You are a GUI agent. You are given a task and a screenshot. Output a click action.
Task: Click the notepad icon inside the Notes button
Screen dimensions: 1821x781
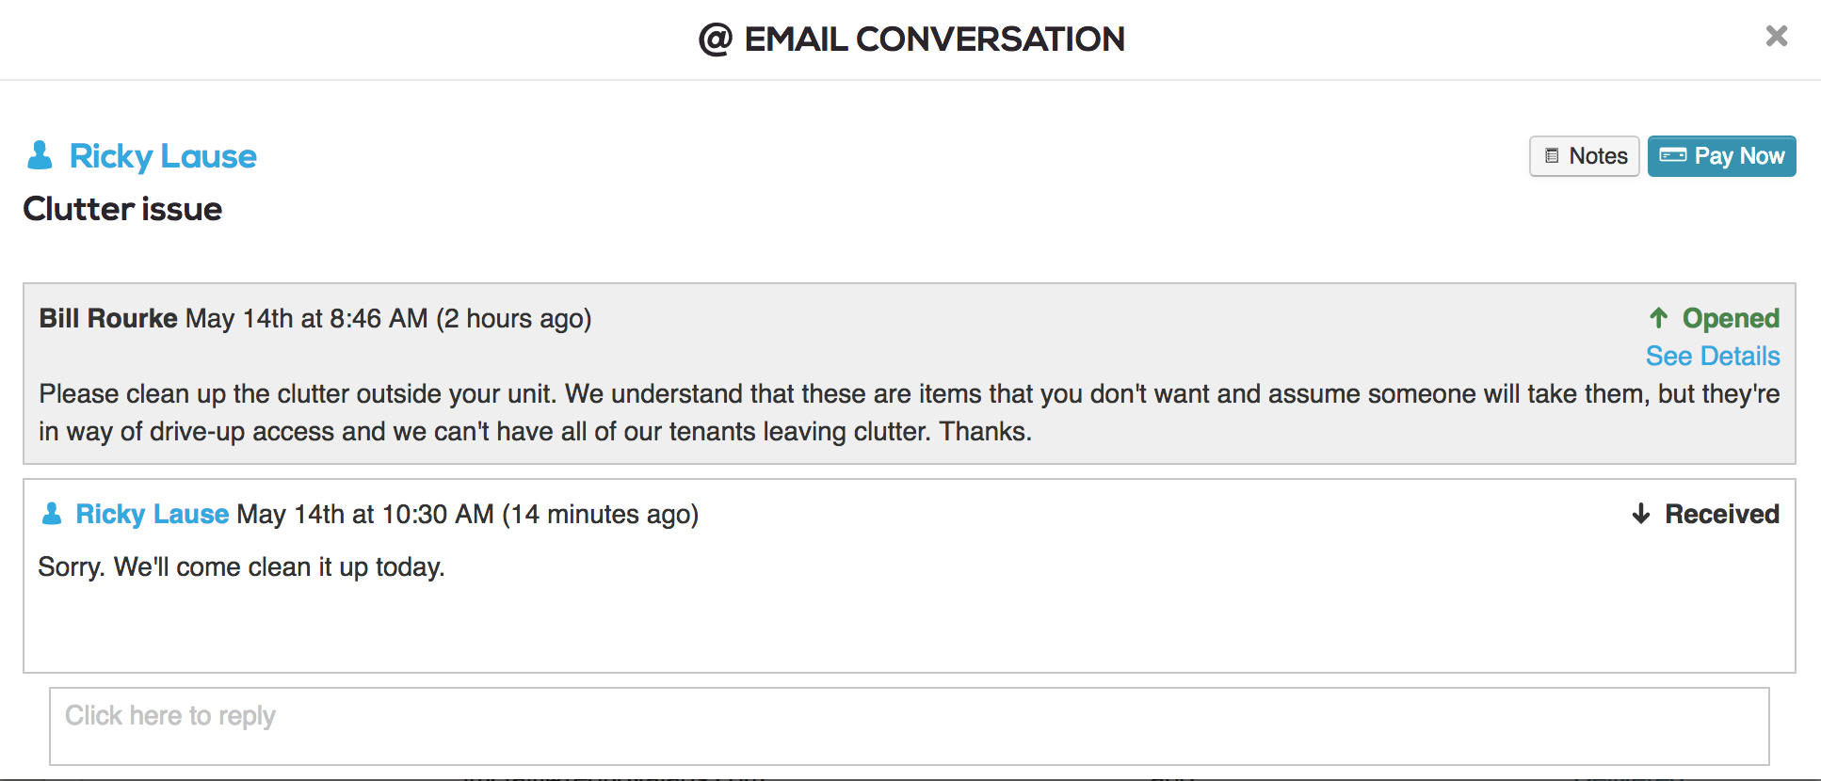point(1552,156)
